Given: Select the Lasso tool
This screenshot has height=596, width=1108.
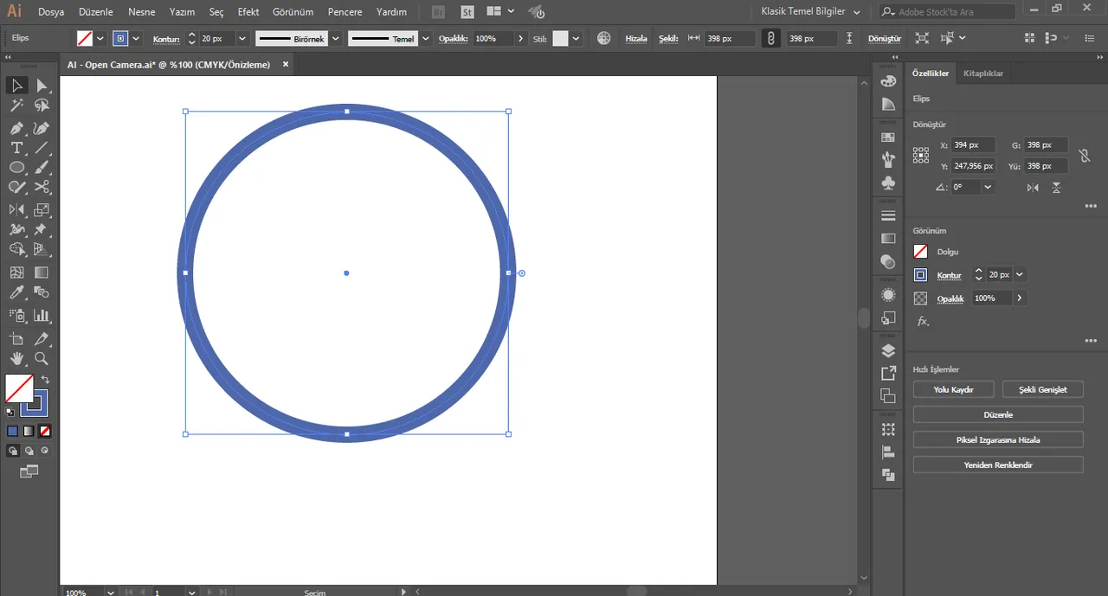Looking at the screenshot, I should point(42,105).
